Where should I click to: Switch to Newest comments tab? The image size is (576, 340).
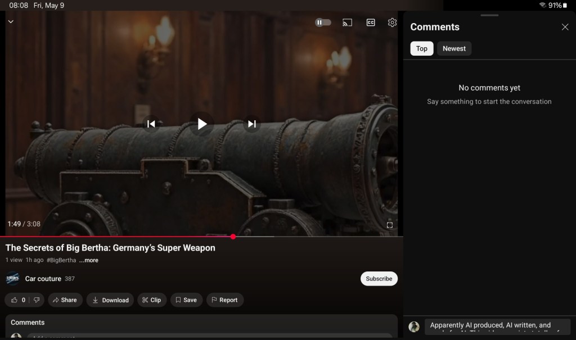(x=454, y=48)
